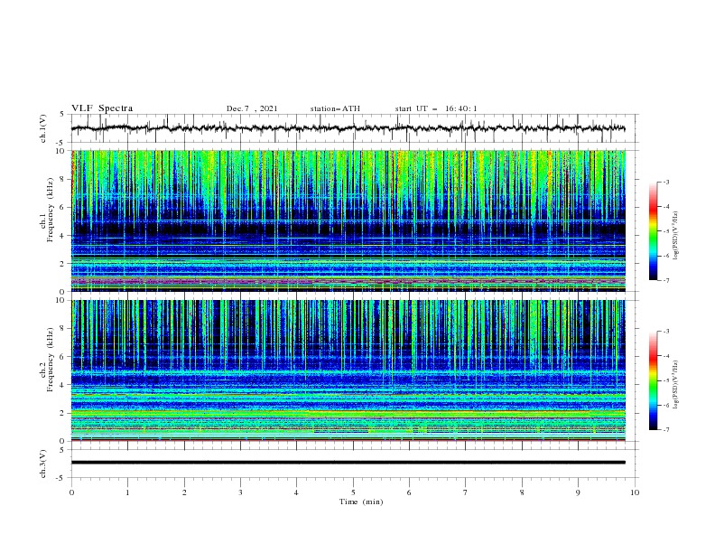The image size is (715, 553).
Task: Click the ch.2 colorbar label 'log(PSD)(V²/Hz)'
Action: [677, 384]
